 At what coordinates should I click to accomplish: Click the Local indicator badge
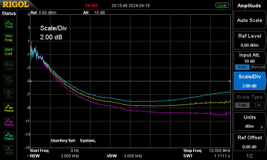coord(222,5)
